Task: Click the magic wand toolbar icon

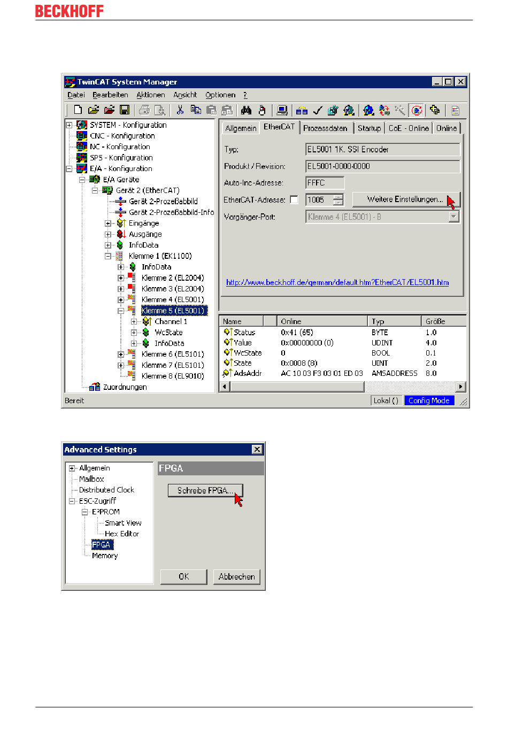Action: [x=400, y=110]
